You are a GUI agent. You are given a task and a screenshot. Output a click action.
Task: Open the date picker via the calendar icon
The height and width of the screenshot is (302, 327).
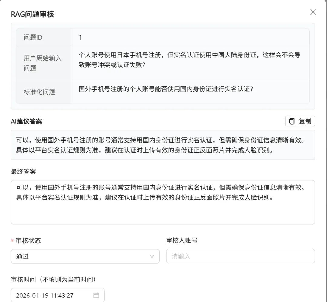96,295
